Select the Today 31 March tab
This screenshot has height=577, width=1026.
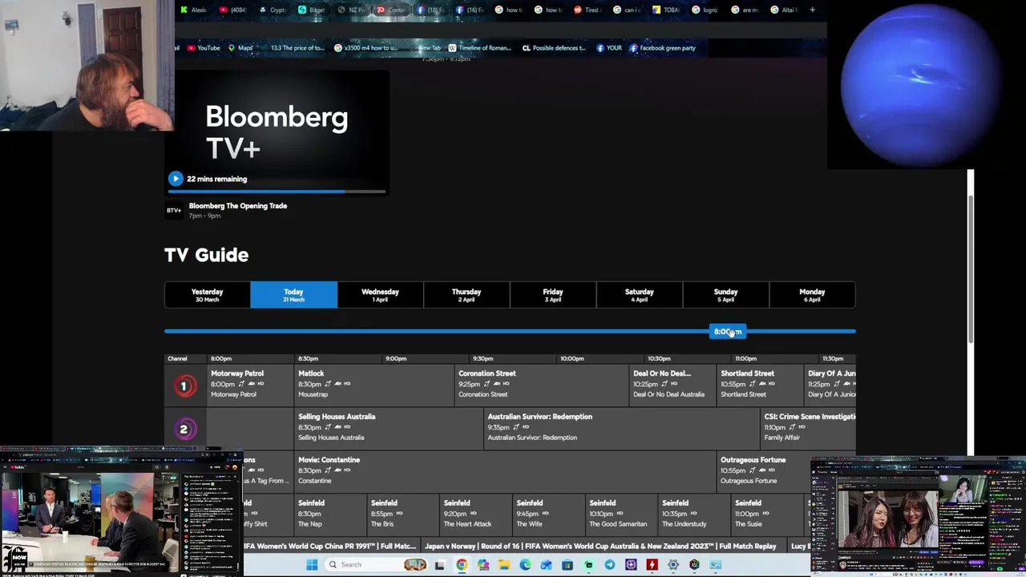tap(293, 295)
